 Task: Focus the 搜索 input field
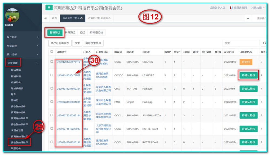coord(241,43)
